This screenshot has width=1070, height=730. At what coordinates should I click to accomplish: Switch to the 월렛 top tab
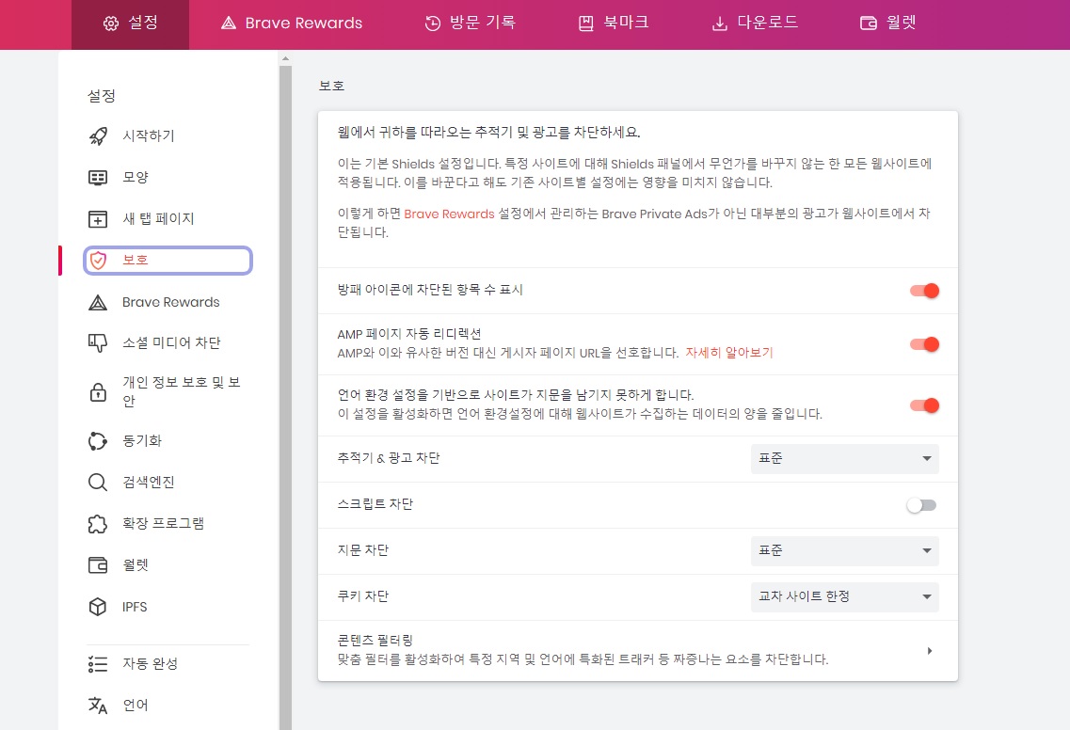pyautogui.click(x=887, y=24)
